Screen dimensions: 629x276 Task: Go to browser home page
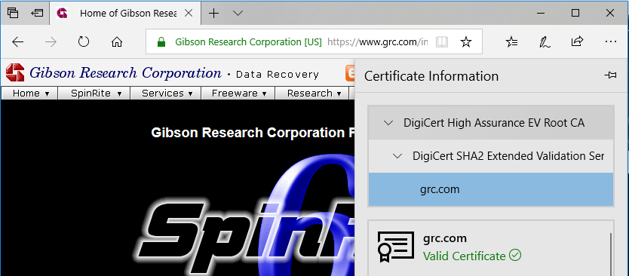117,41
